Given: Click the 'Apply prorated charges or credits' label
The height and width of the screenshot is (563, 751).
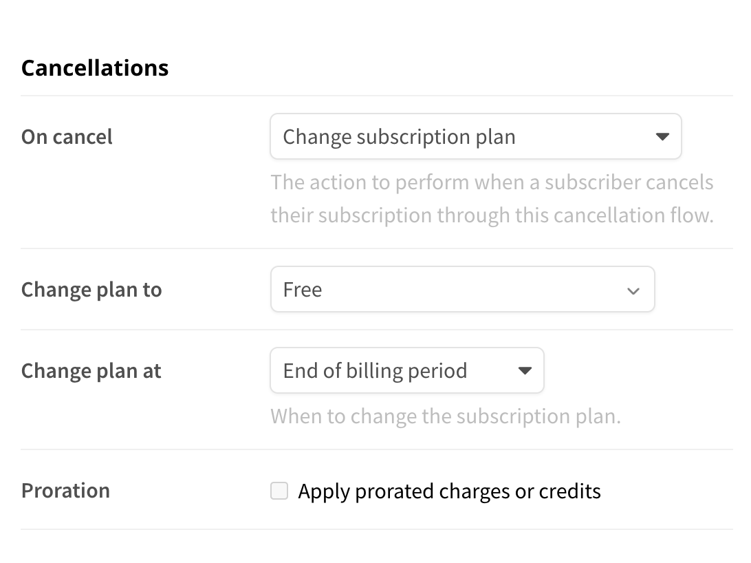Looking at the screenshot, I should 449,491.
